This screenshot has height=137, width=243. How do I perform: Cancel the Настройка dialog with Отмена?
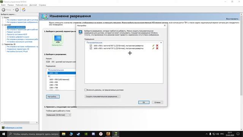click(157, 102)
